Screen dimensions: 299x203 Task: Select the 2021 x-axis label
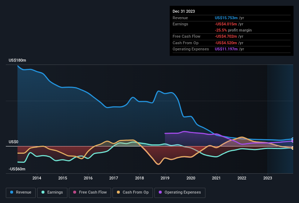point(216,178)
